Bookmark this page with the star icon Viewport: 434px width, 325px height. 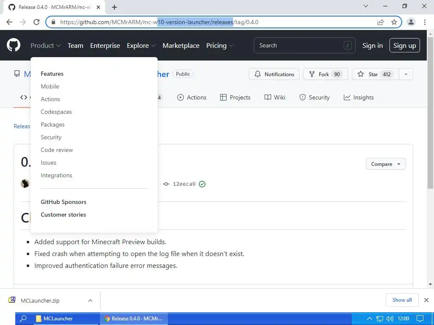tap(394, 22)
